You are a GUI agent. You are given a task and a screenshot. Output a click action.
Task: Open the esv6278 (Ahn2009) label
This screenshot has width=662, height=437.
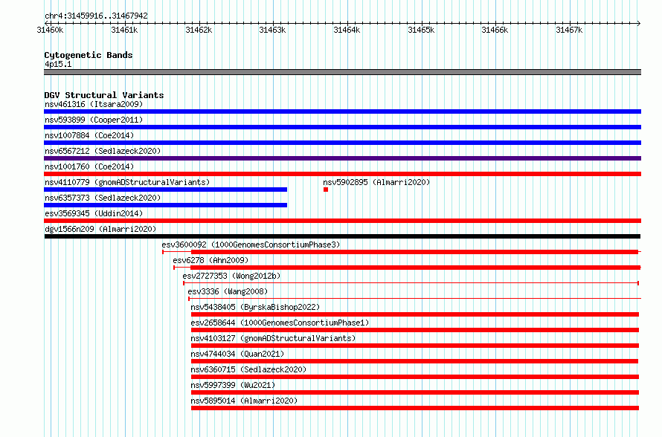(211, 260)
